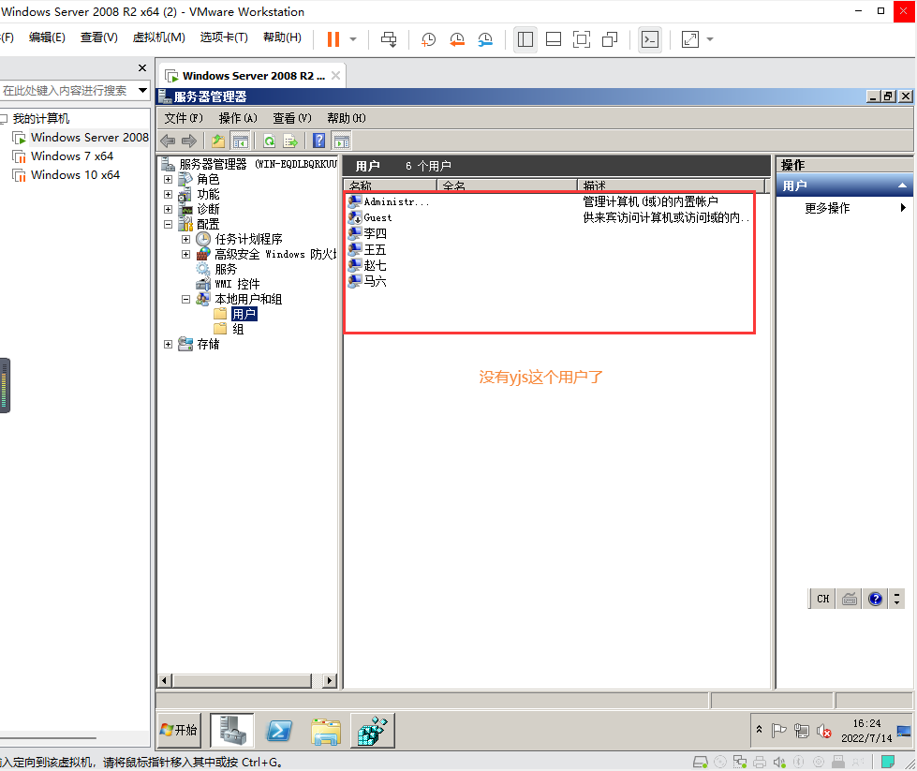The width and height of the screenshot is (917, 771).
Task: Open VMware 帮助(H) menu
Action: click(283, 37)
